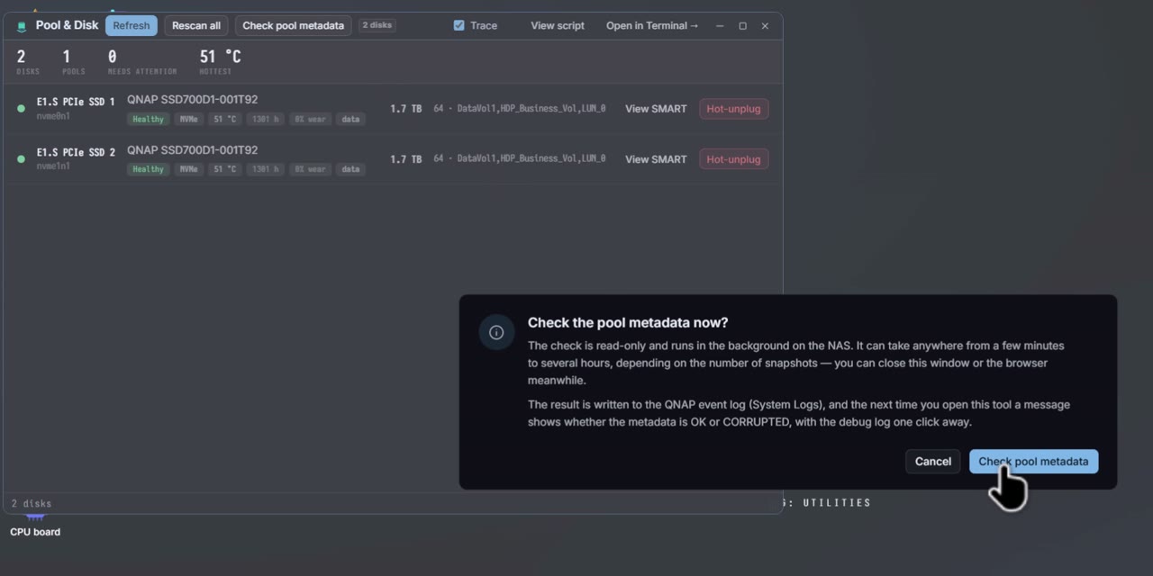Click the Pool & Disk window title

click(67, 25)
